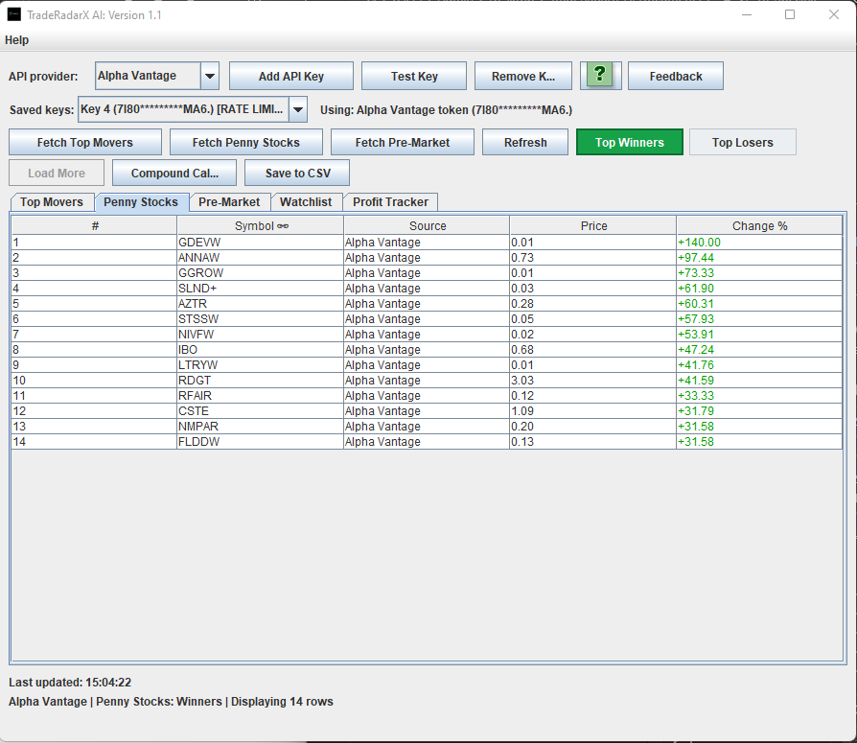Test the current API key
This screenshot has width=857, height=743.
point(413,76)
